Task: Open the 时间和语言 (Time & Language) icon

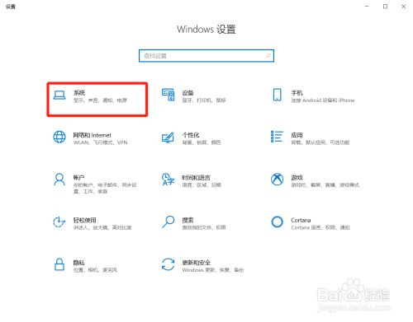Action: point(168,180)
